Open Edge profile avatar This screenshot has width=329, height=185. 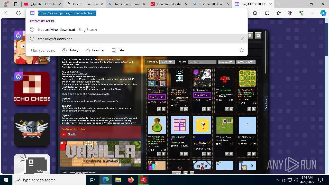[6, 4]
